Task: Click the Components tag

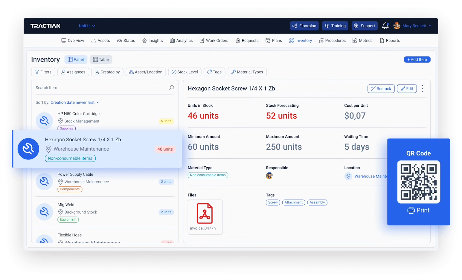Action: 70,189
